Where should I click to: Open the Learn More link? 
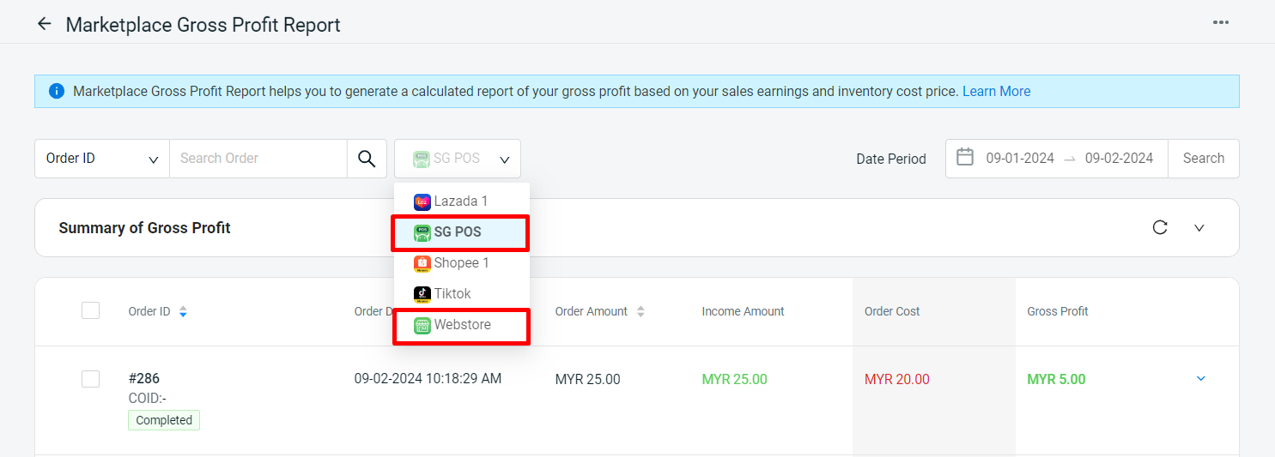(x=996, y=91)
